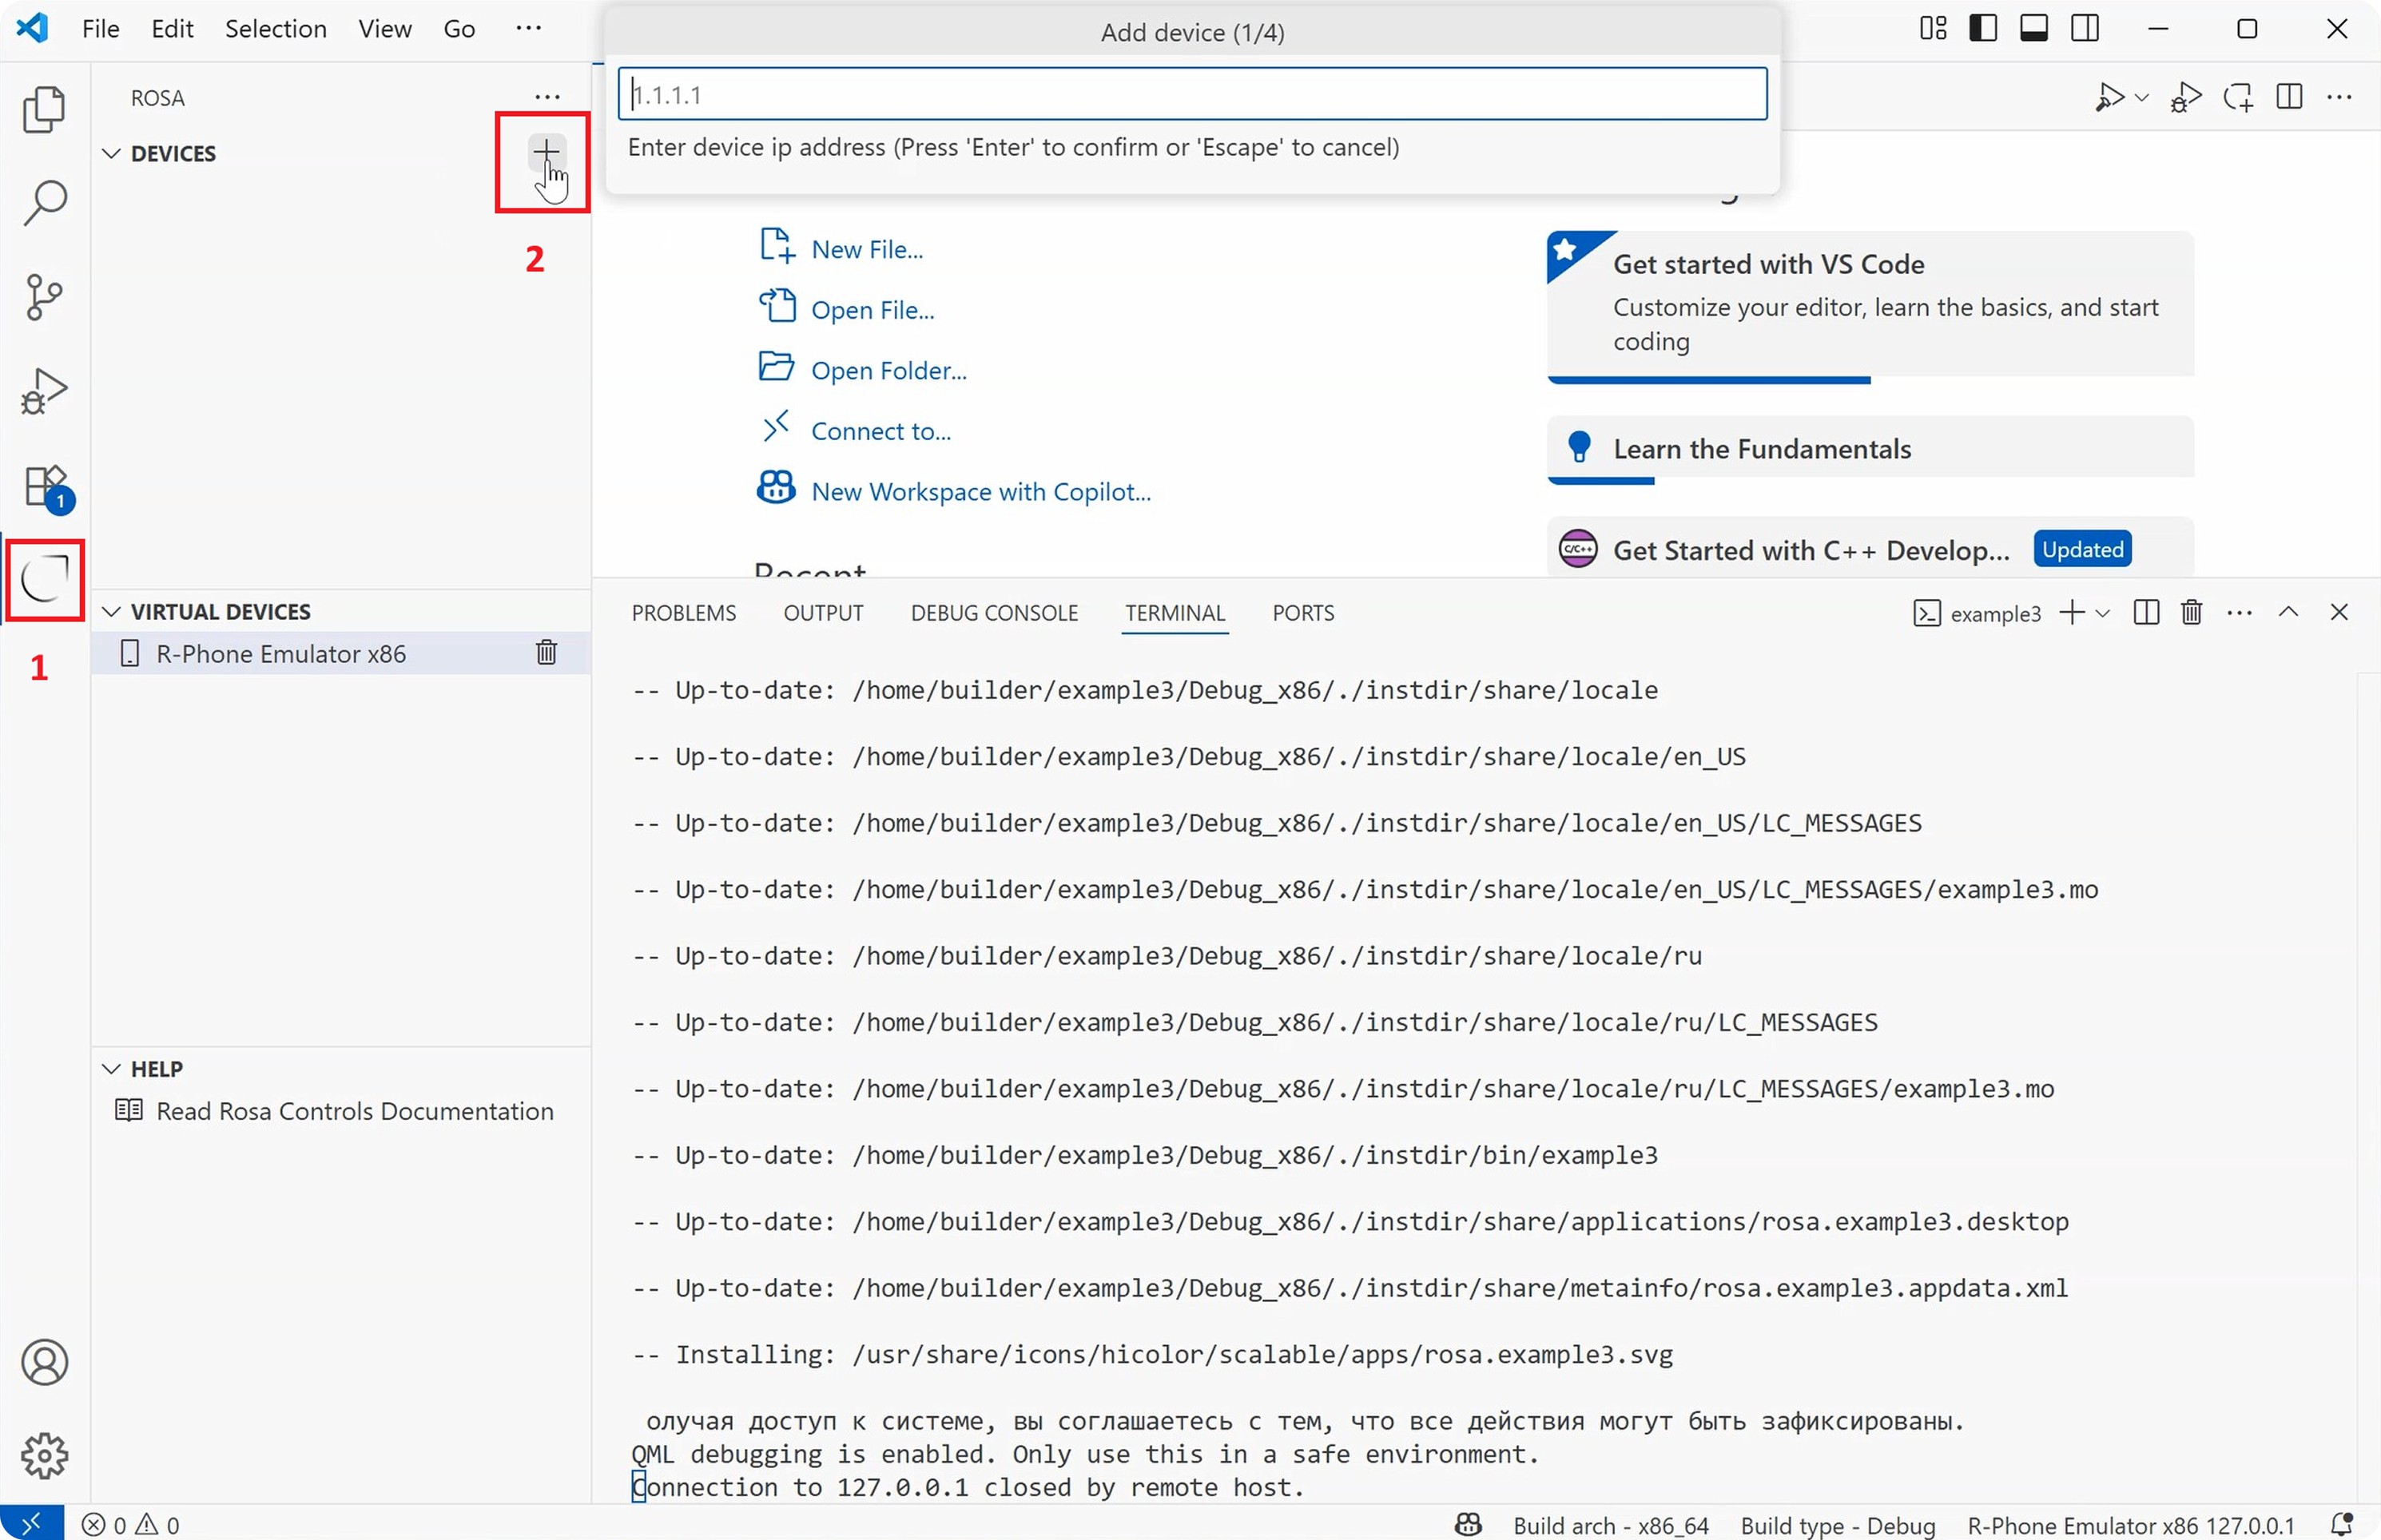Open the ROSA extension view
2381x1540 pixels.
(44, 580)
